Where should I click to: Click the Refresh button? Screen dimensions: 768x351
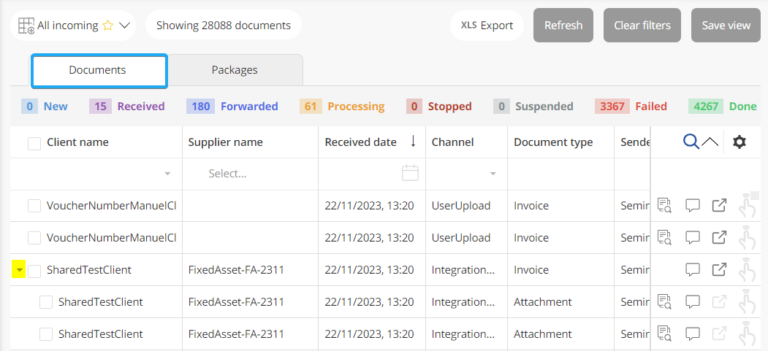click(563, 26)
